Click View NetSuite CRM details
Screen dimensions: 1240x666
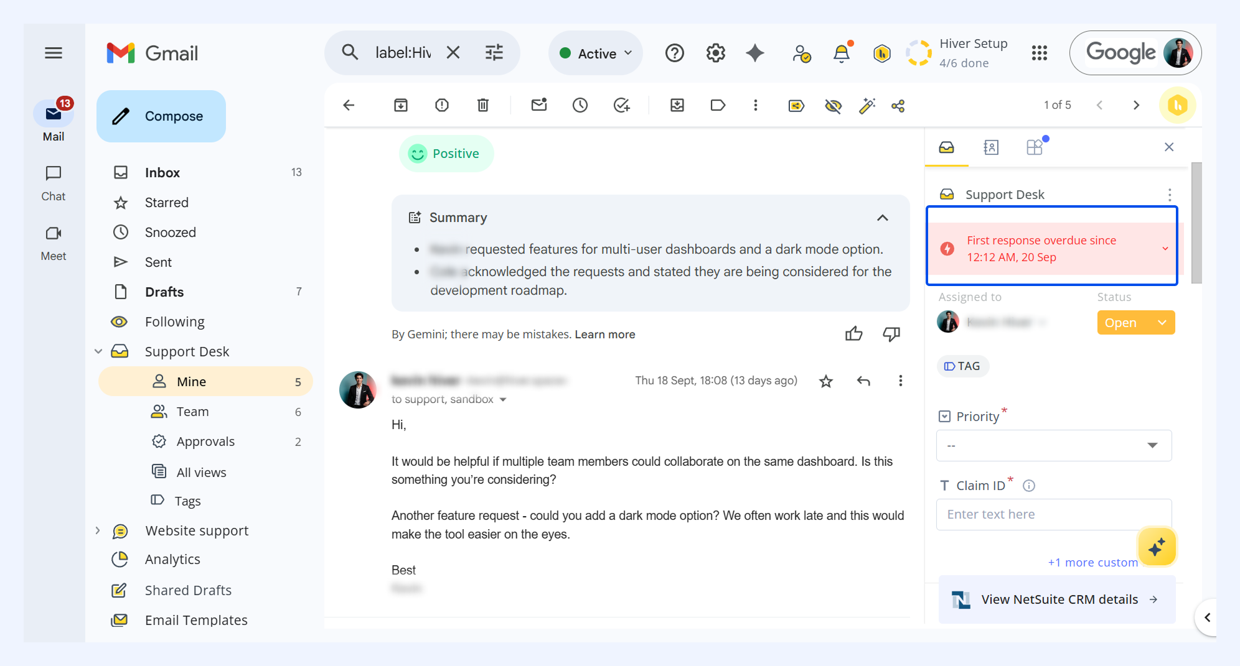pyautogui.click(x=1057, y=599)
